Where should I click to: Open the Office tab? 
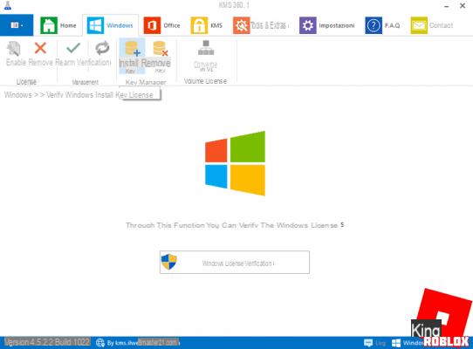[162, 25]
